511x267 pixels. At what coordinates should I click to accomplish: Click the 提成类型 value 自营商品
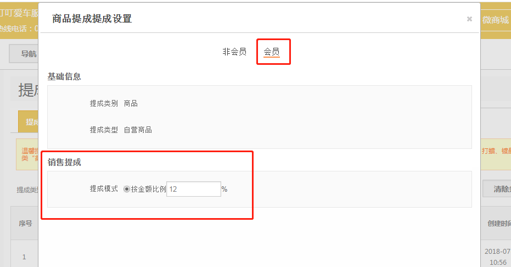click(x=138, y=130)
